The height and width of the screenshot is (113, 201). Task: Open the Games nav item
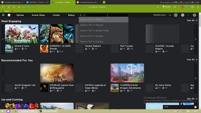click(20, 15)
